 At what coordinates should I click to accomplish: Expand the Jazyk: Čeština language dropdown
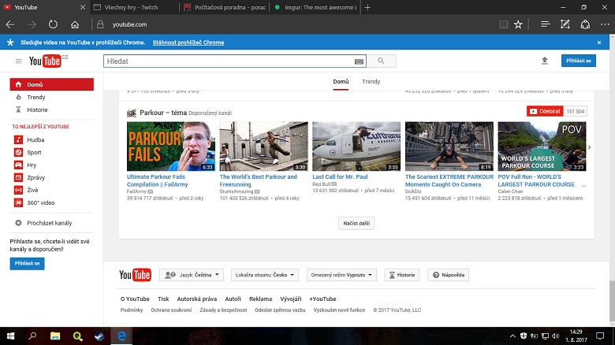click(192, 275)
